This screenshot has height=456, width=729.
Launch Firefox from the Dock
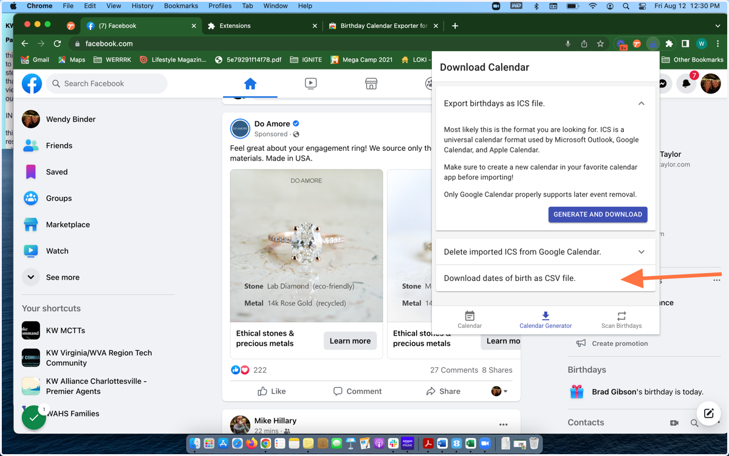252,444
